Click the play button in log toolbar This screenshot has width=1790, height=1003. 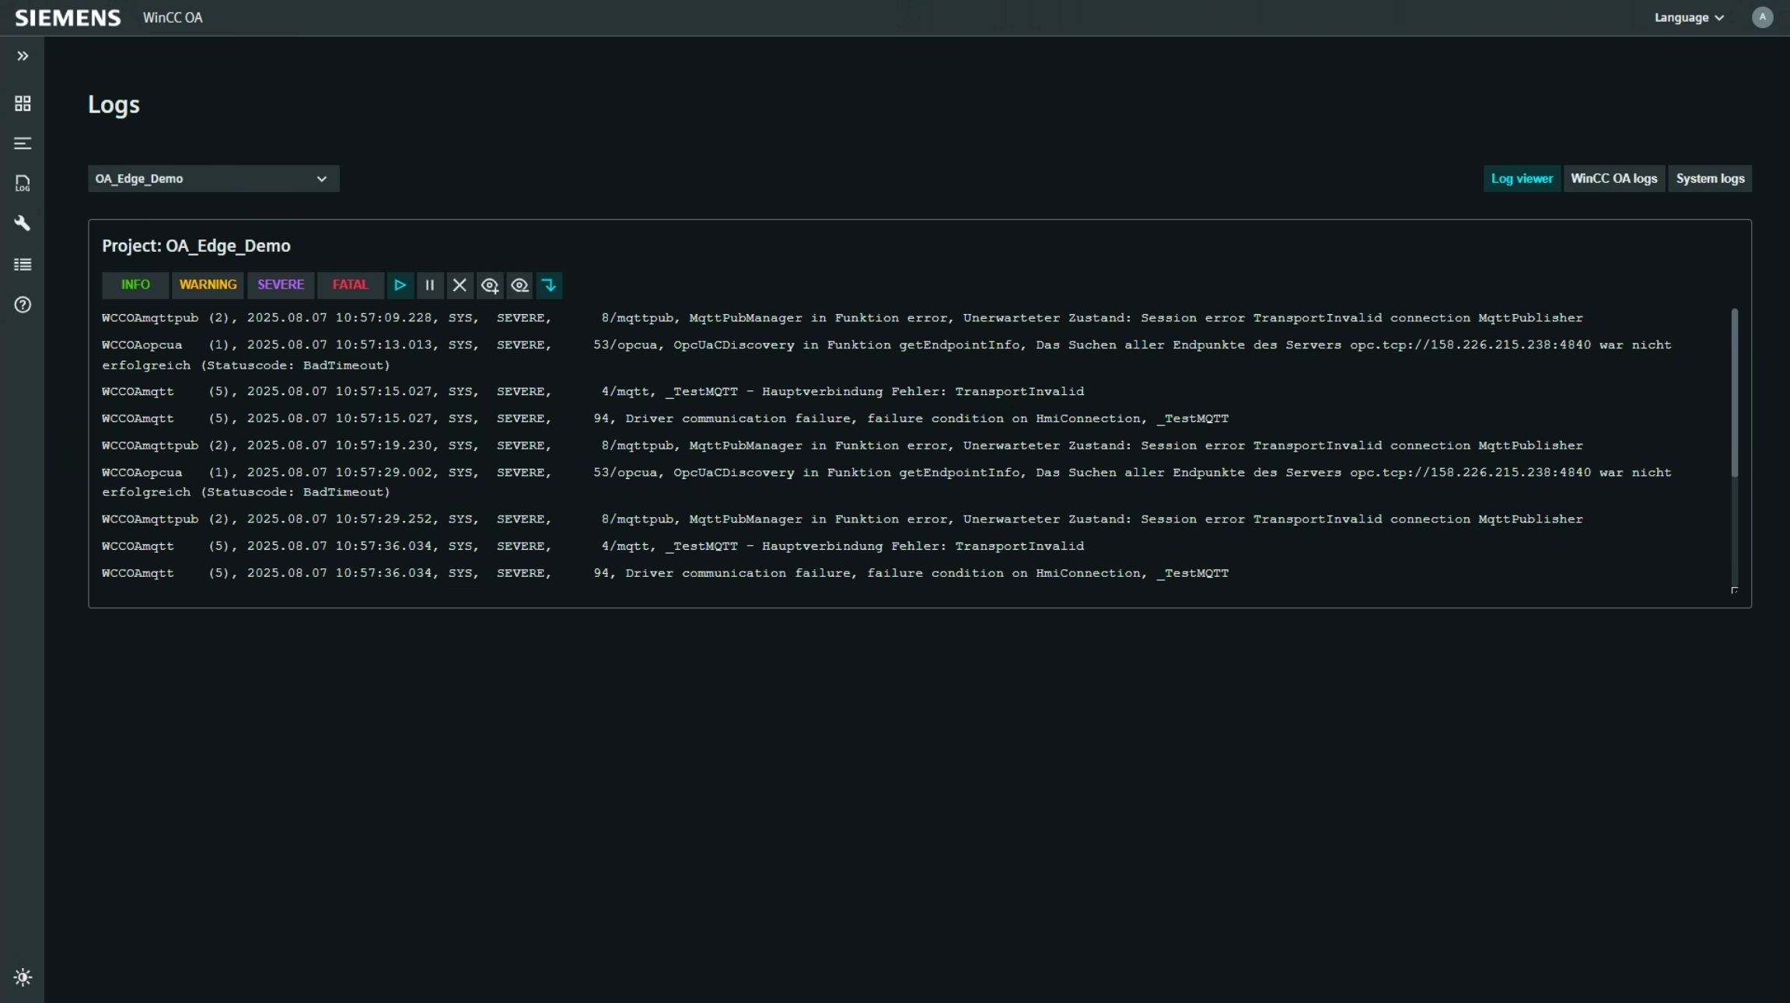[x=400, y=285]
